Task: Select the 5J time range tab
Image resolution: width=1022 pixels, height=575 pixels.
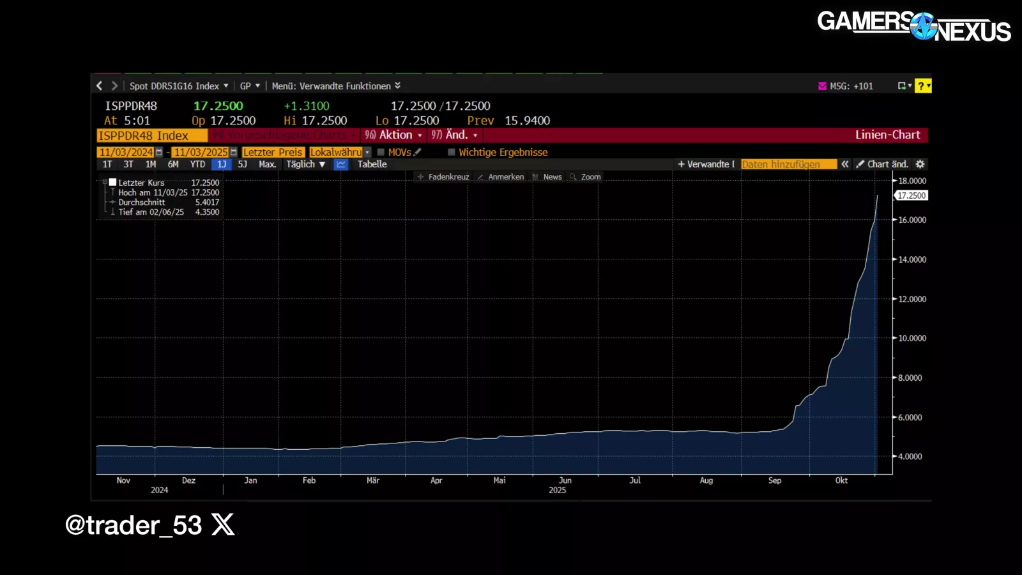Action: pos(243,164)
